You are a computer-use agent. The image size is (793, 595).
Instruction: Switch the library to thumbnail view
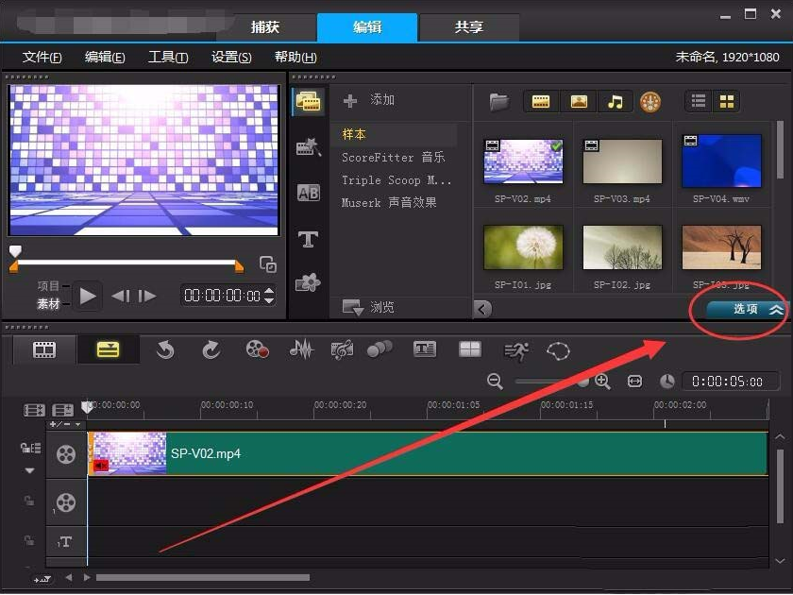[726, 101]
